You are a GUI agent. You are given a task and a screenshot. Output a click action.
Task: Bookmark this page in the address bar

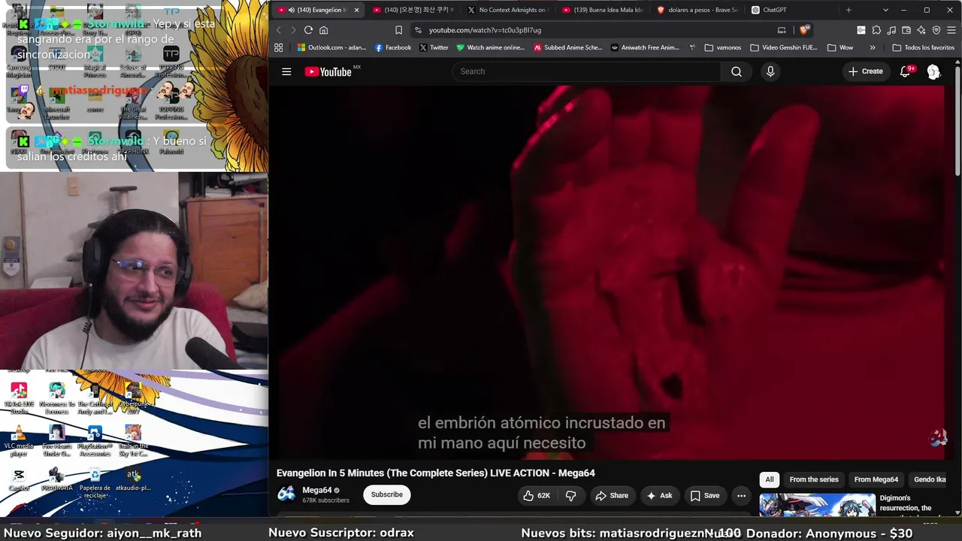[x=398, y=30]
